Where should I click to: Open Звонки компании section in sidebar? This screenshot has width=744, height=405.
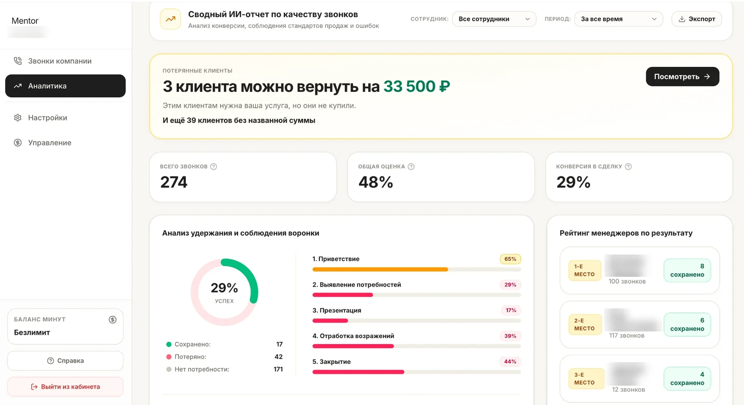66,61
